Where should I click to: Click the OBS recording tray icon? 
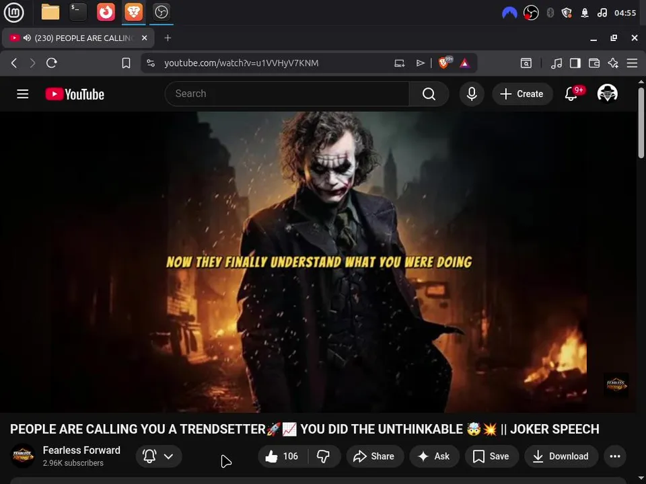point(531,13)
